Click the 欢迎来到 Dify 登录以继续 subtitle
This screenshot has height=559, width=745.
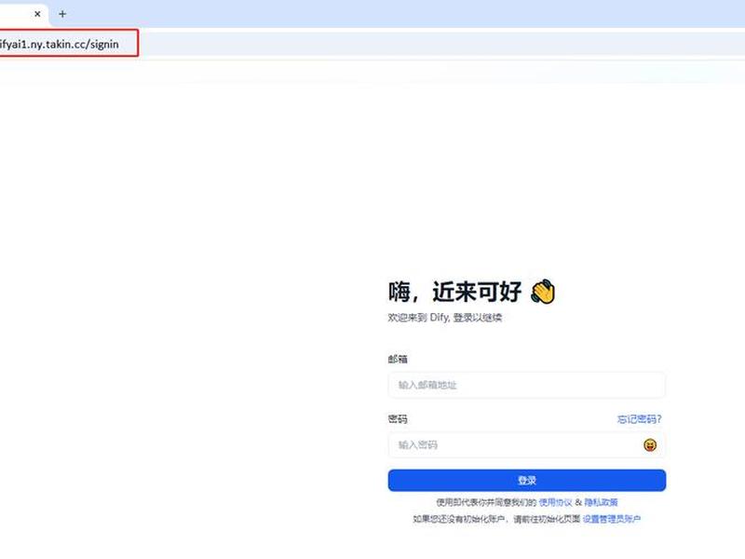(445, 318)
